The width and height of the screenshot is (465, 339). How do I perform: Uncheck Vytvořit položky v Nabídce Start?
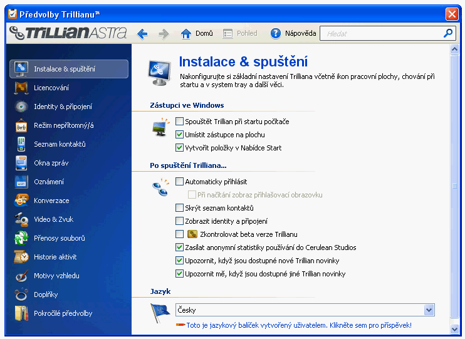coord(179,147)
